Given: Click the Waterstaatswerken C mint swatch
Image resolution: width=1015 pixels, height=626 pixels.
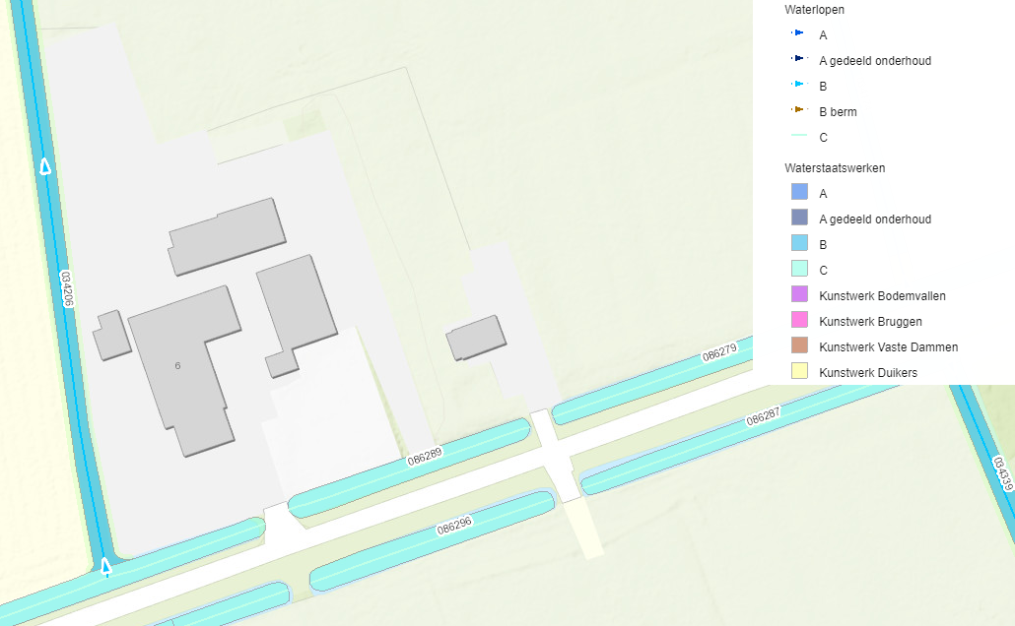Looking at the screenshot, I should click(799, 269).
